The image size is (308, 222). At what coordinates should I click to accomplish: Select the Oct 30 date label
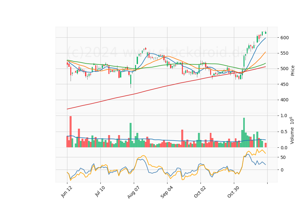click(x=234, y=192)
